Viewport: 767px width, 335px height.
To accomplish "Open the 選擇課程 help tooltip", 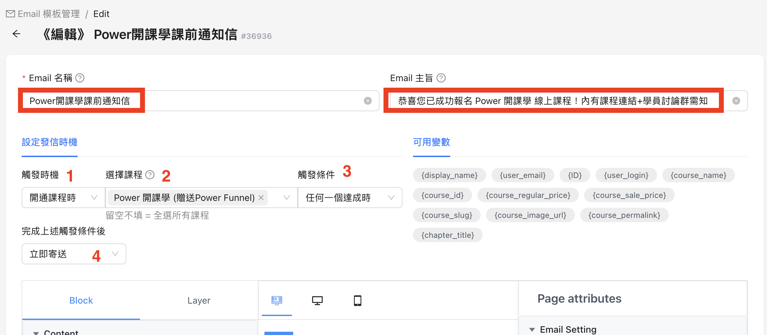I will pyautogui.click(x=150, y=175).
